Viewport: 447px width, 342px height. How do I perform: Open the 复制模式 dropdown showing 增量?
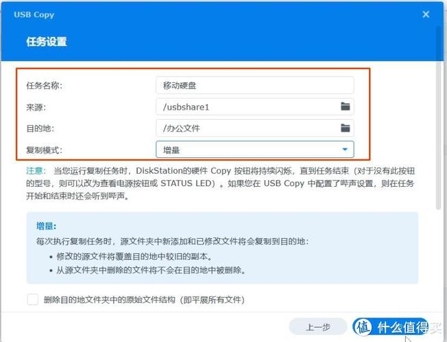(255, 149)
